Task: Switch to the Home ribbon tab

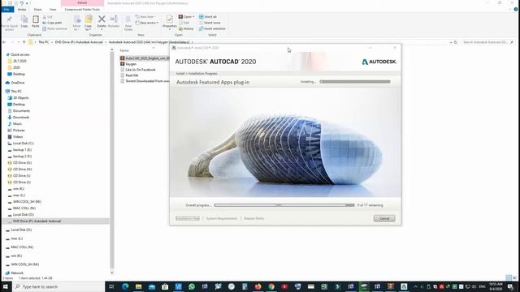Action: (22, 9)
